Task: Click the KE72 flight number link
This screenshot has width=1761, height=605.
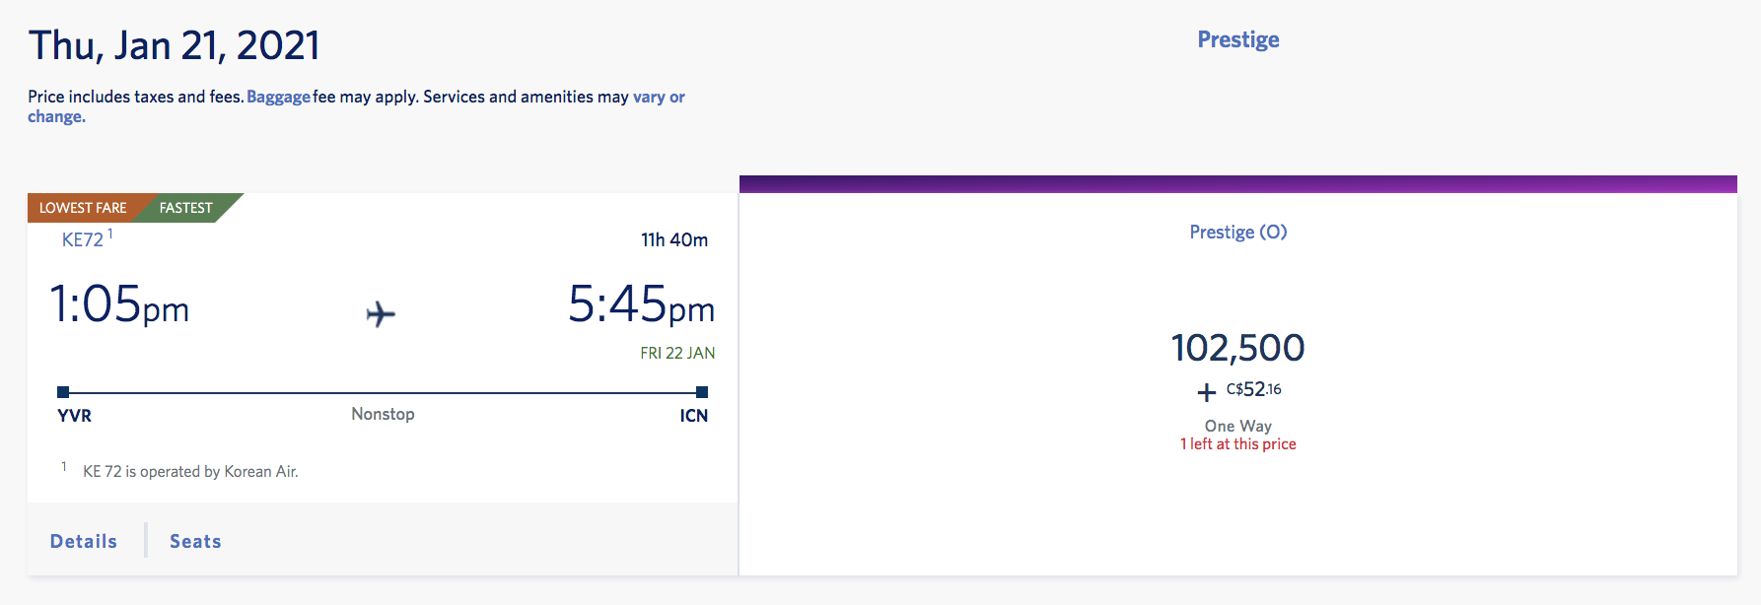Action: click(x=83, y=239)
